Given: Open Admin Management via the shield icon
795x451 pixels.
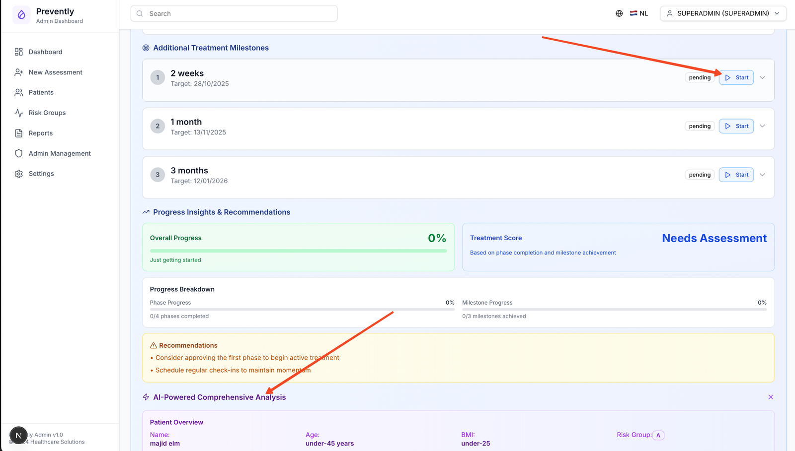Looking at the screenshot, I should [x=18, y=153].
